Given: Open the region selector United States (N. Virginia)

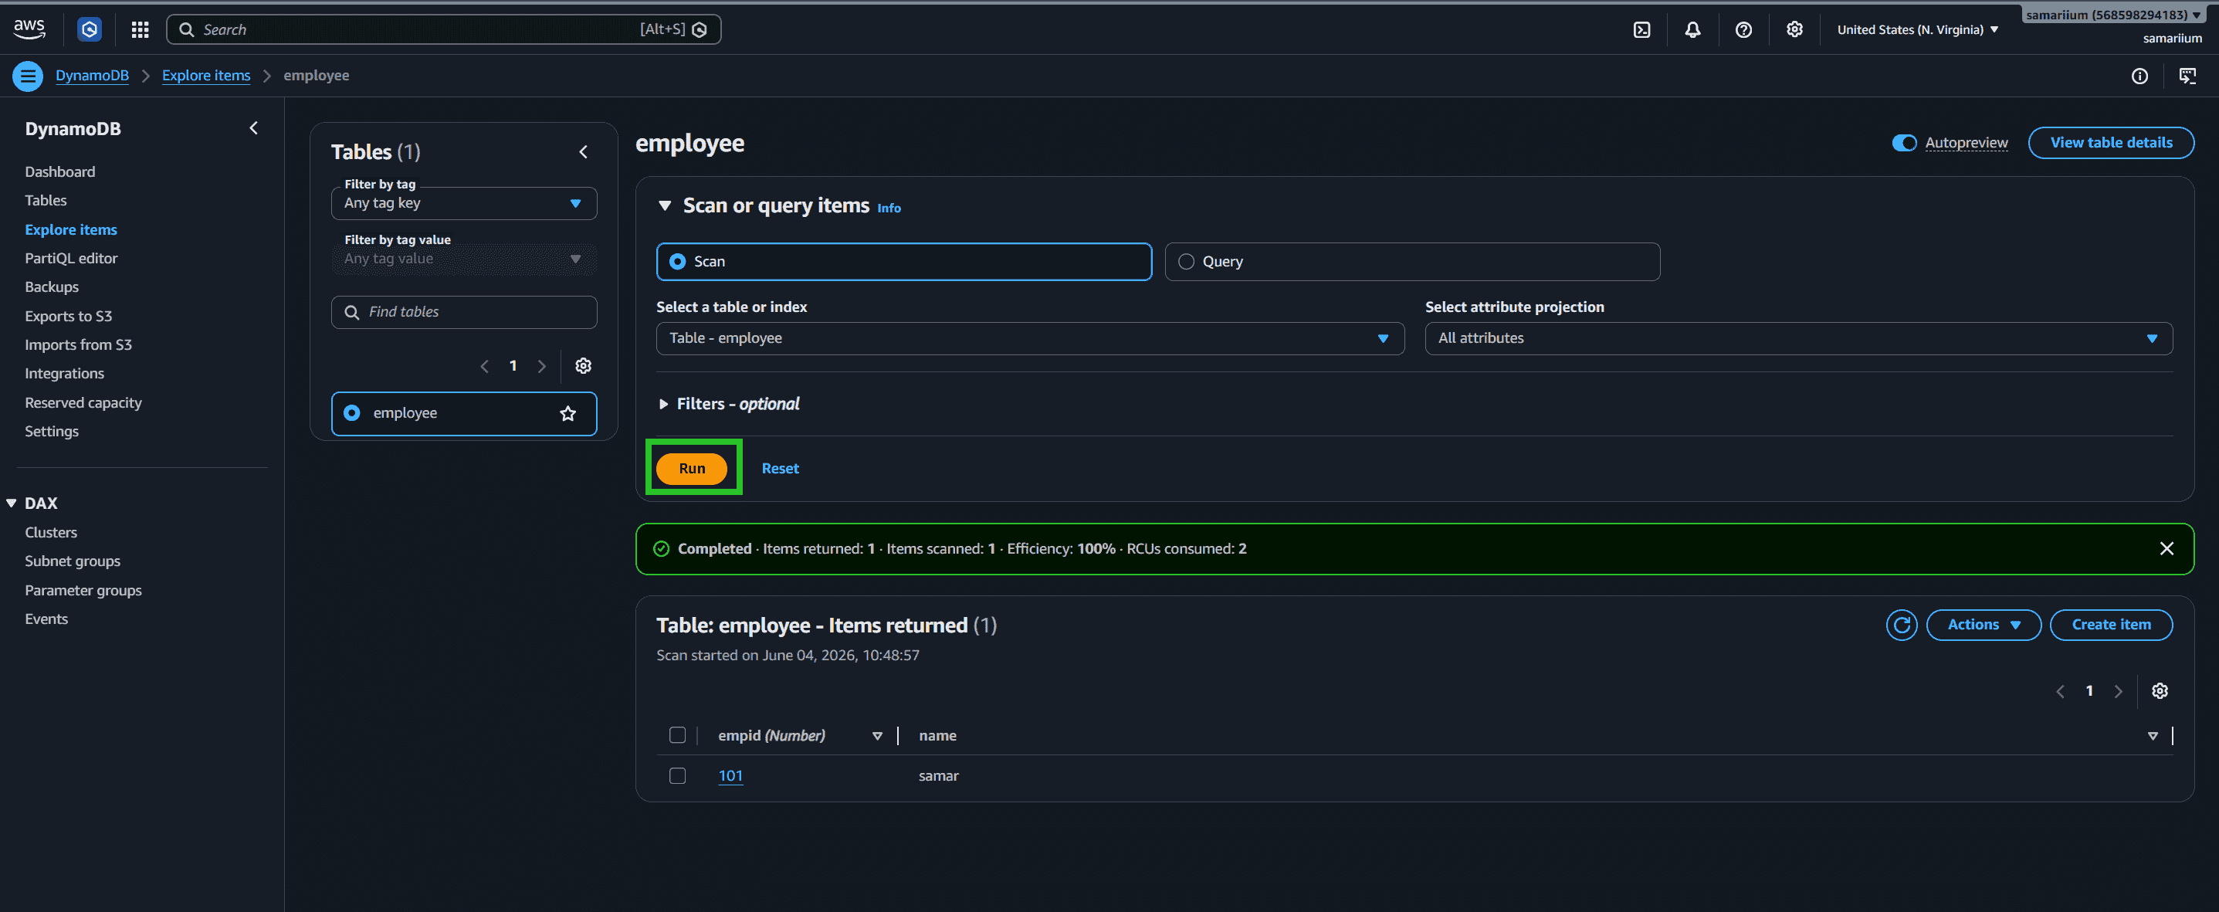Looking at the screenshot, I should click(1916, 29).
